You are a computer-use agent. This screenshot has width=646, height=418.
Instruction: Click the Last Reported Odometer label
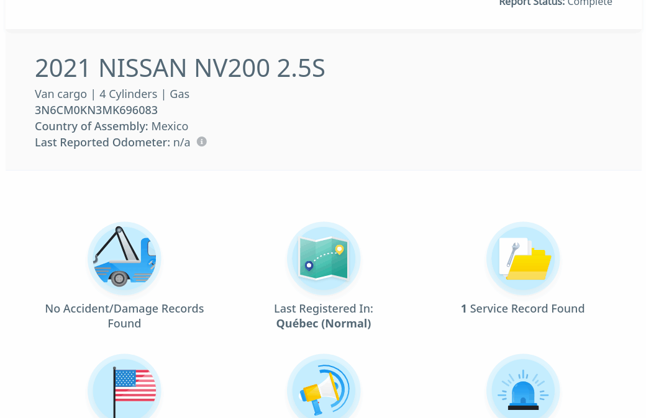(x=102, y=143)
